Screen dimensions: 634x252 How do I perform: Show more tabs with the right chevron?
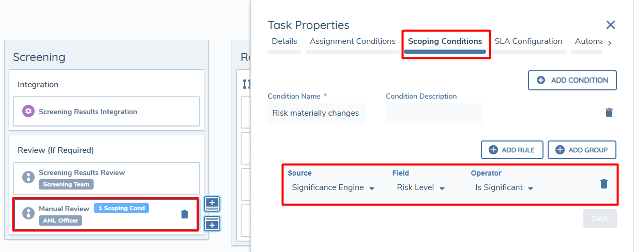click(x=610, y=43)
